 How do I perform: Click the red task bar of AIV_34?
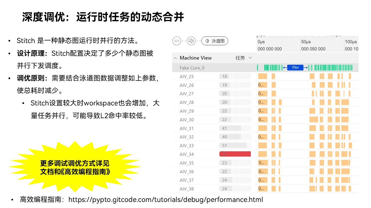(x=235, y=154)
